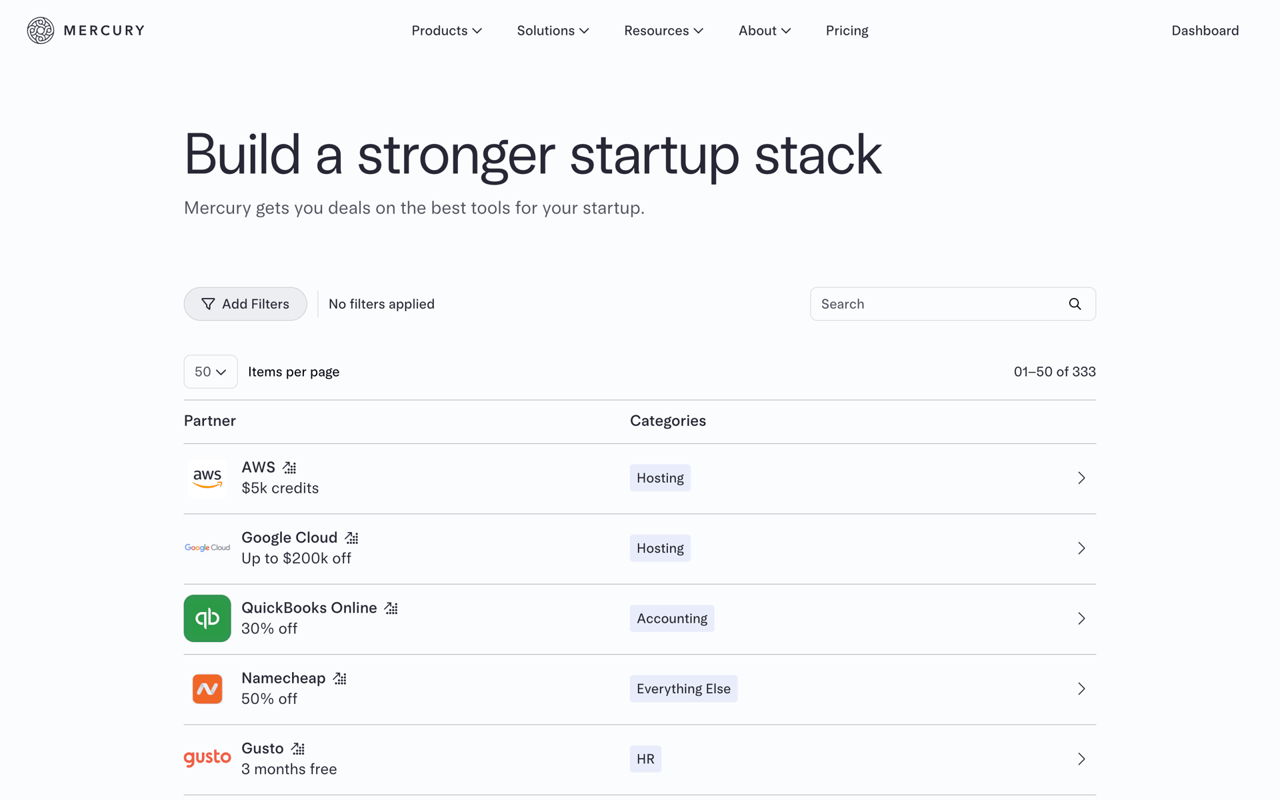Click the badge icon beside Google Cloud
Image resolution: width=1280 pixels, height=800 pixels.
tap(352, 537)
